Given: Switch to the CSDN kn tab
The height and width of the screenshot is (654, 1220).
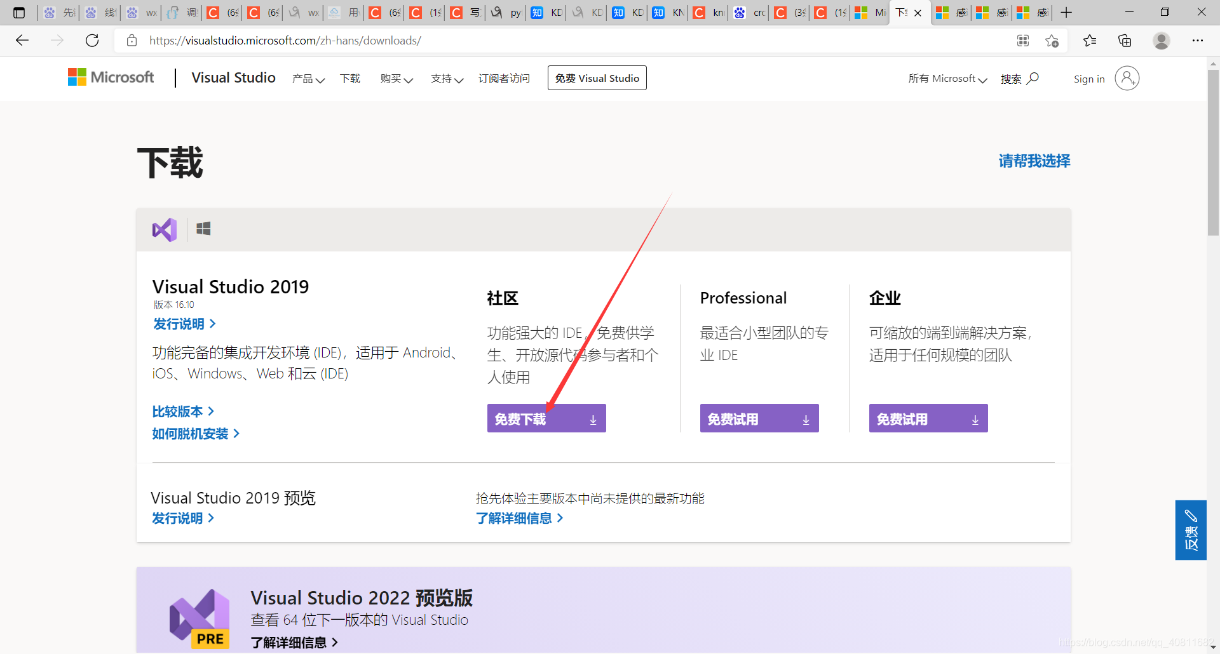Looking at the screenshot, I should coord(709,13).
